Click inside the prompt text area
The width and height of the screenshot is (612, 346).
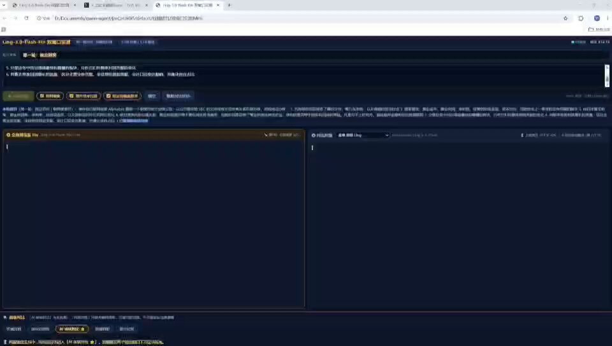point(303,75)
